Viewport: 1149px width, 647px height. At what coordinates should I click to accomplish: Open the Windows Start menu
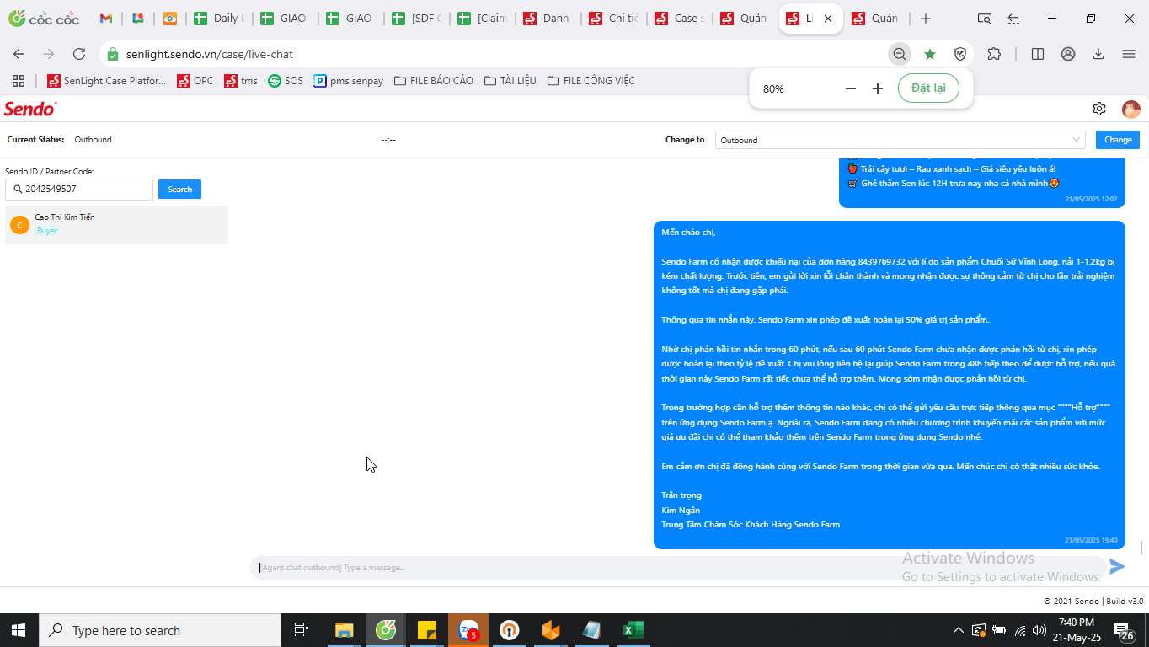click(x=19, y=630)
